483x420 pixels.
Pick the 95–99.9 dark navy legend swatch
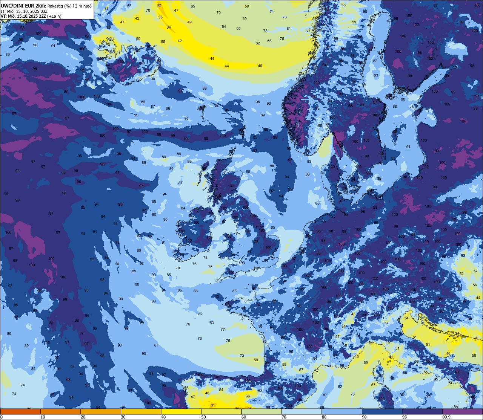422,411
